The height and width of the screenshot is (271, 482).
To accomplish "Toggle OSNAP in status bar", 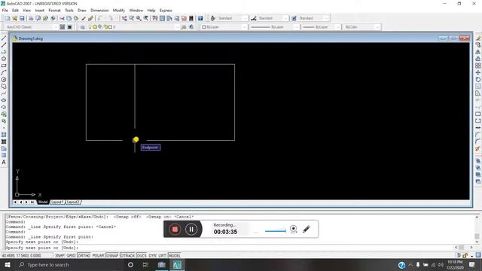I will click(112, 256).
